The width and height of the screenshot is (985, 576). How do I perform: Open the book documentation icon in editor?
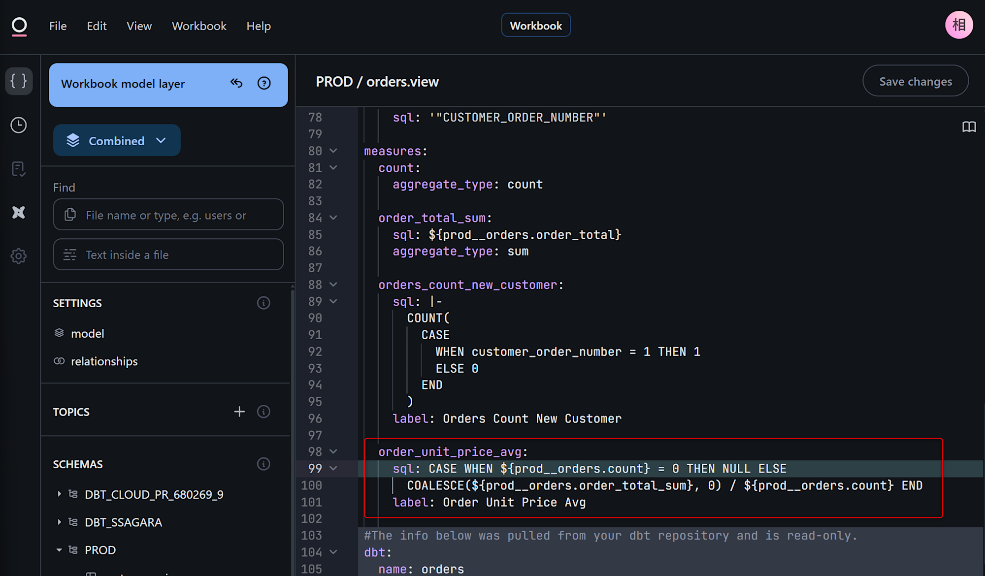(969, 127)
